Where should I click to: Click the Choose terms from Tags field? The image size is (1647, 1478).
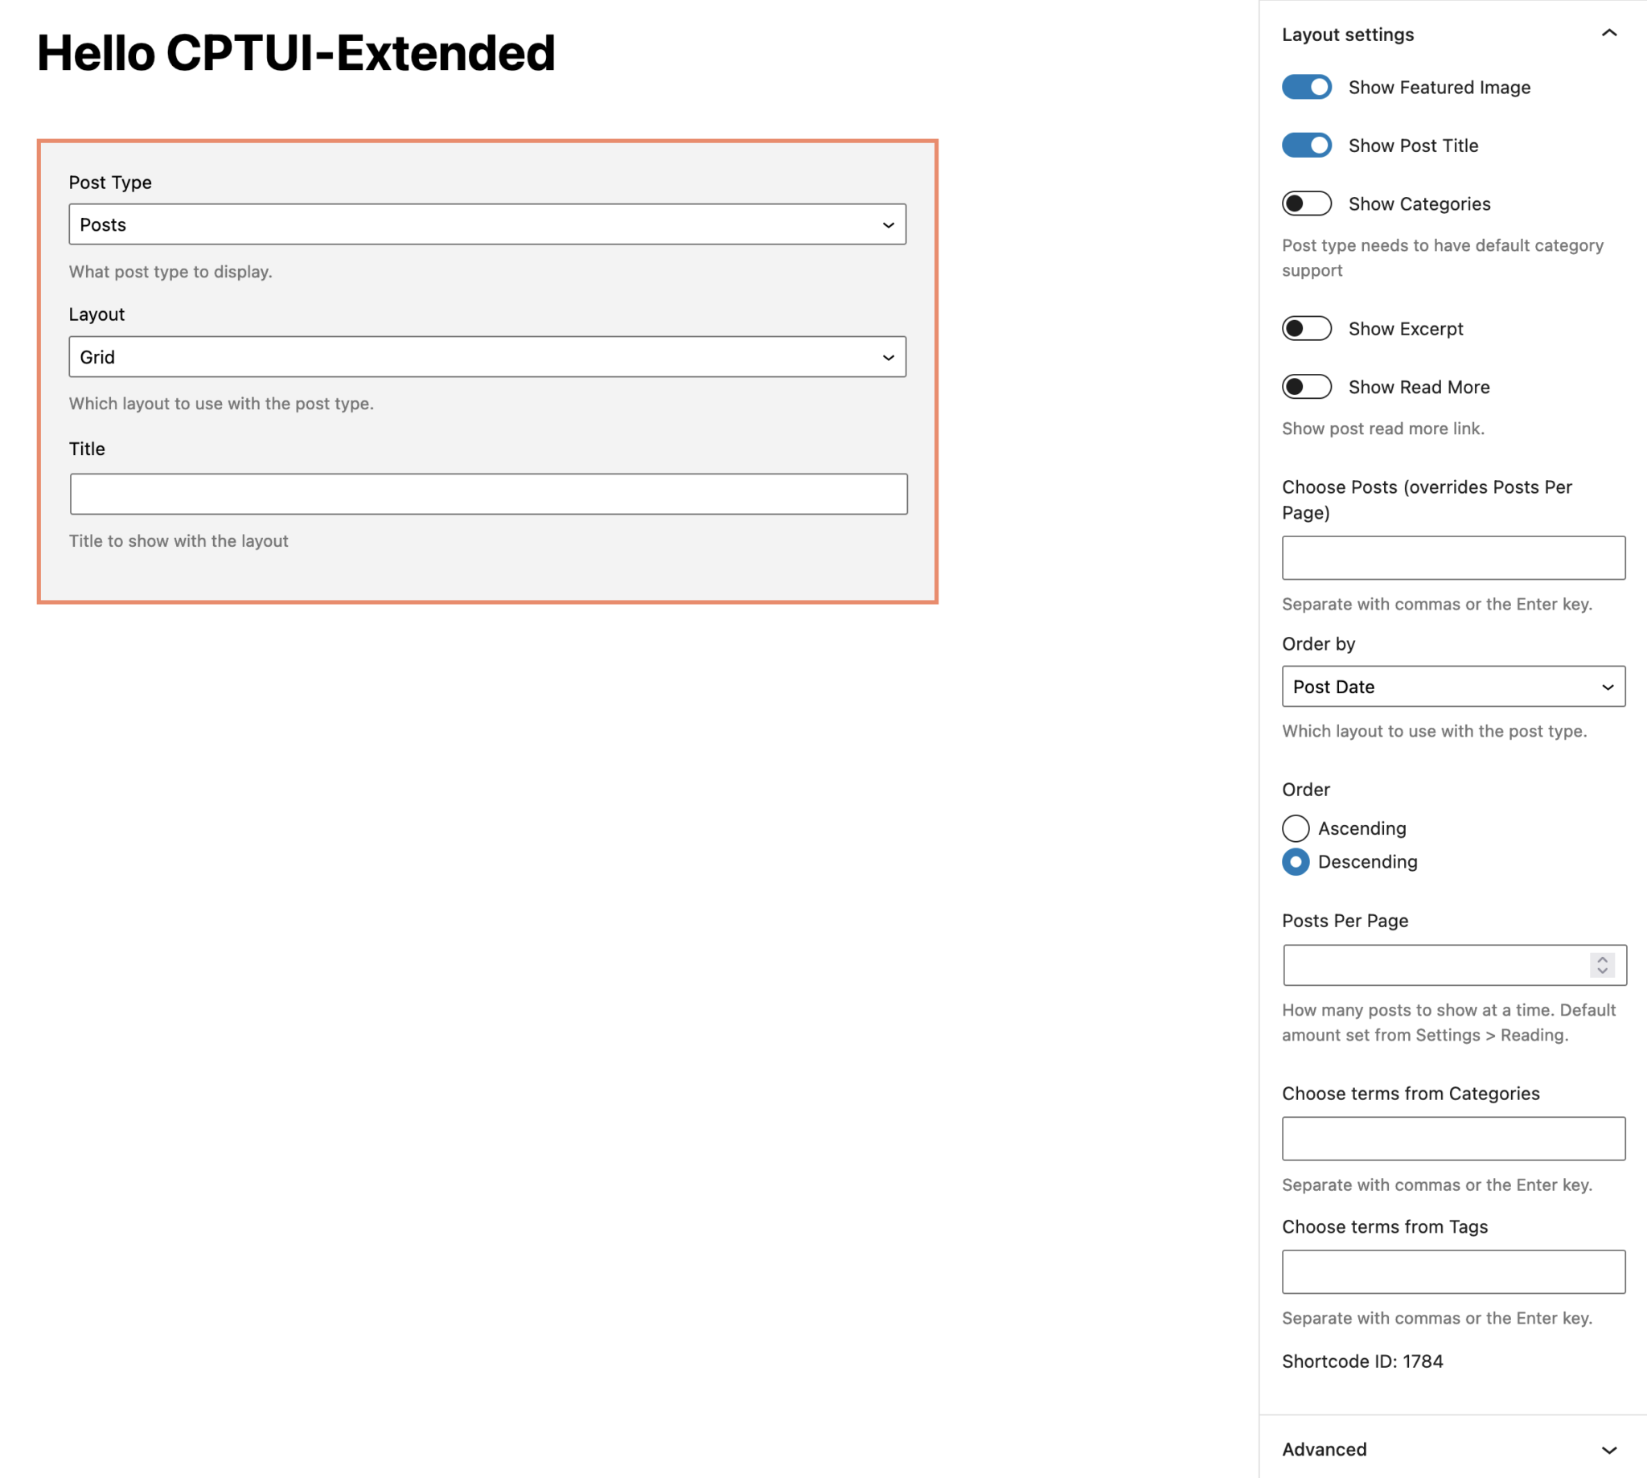[x=1453, y=1271]
